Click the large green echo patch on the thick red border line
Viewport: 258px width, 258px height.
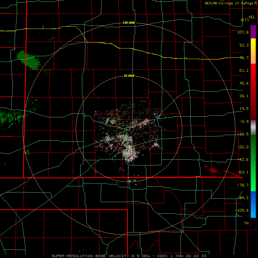(28, 60)
